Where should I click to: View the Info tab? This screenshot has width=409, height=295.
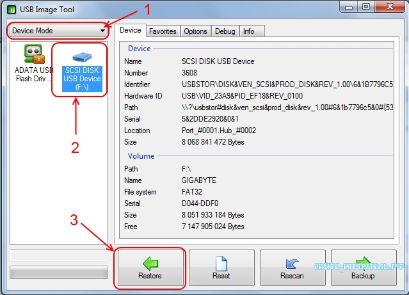[x=248, y=31]
